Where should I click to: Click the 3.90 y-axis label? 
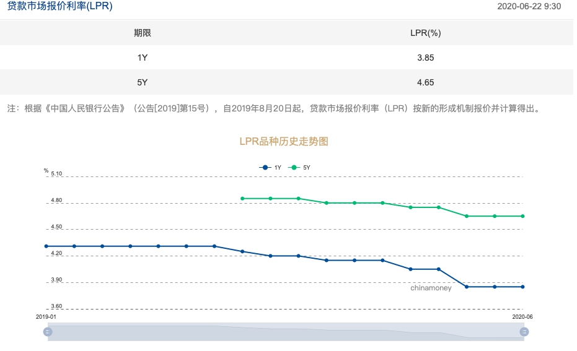pos(56,280)
